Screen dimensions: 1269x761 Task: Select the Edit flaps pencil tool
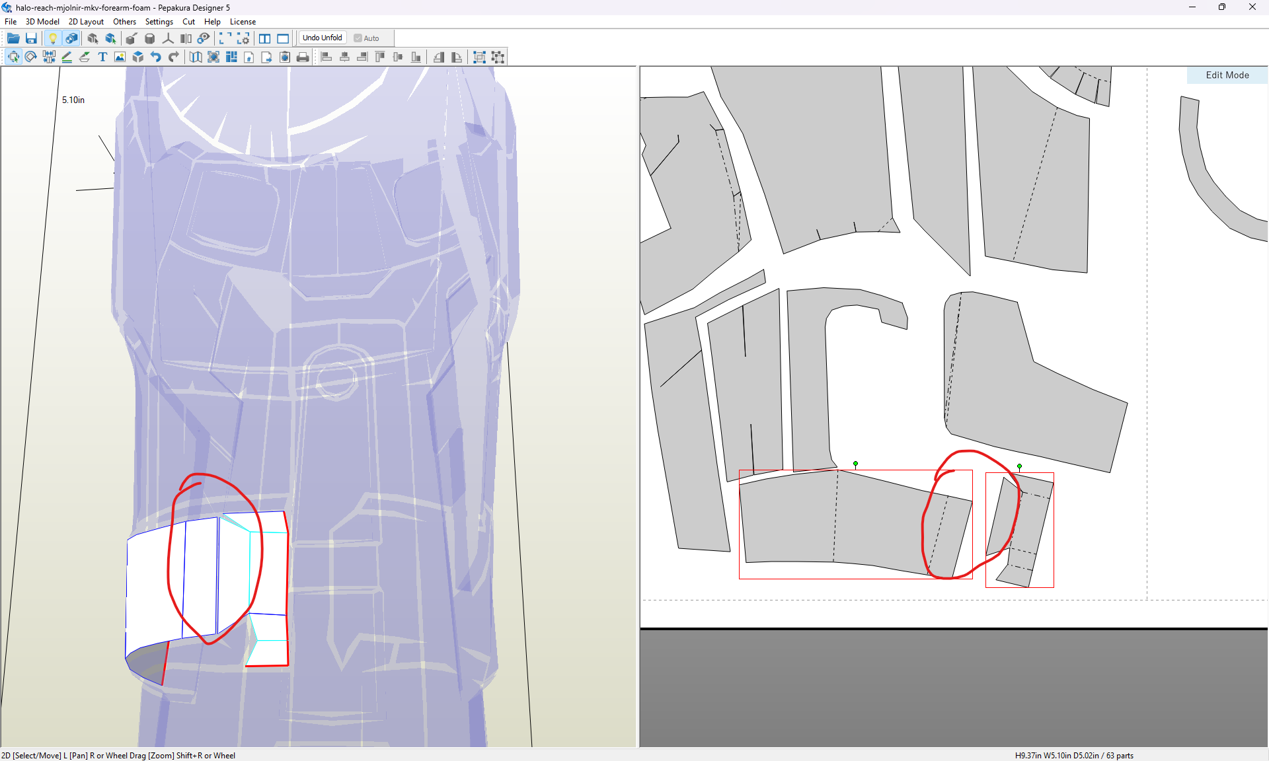[x=67, y=57]
